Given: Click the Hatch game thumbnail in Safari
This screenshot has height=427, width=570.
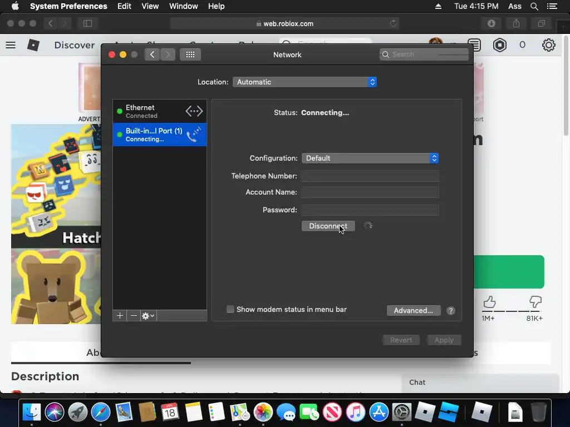Looking at the screenshot, I should tap(56, 224).
